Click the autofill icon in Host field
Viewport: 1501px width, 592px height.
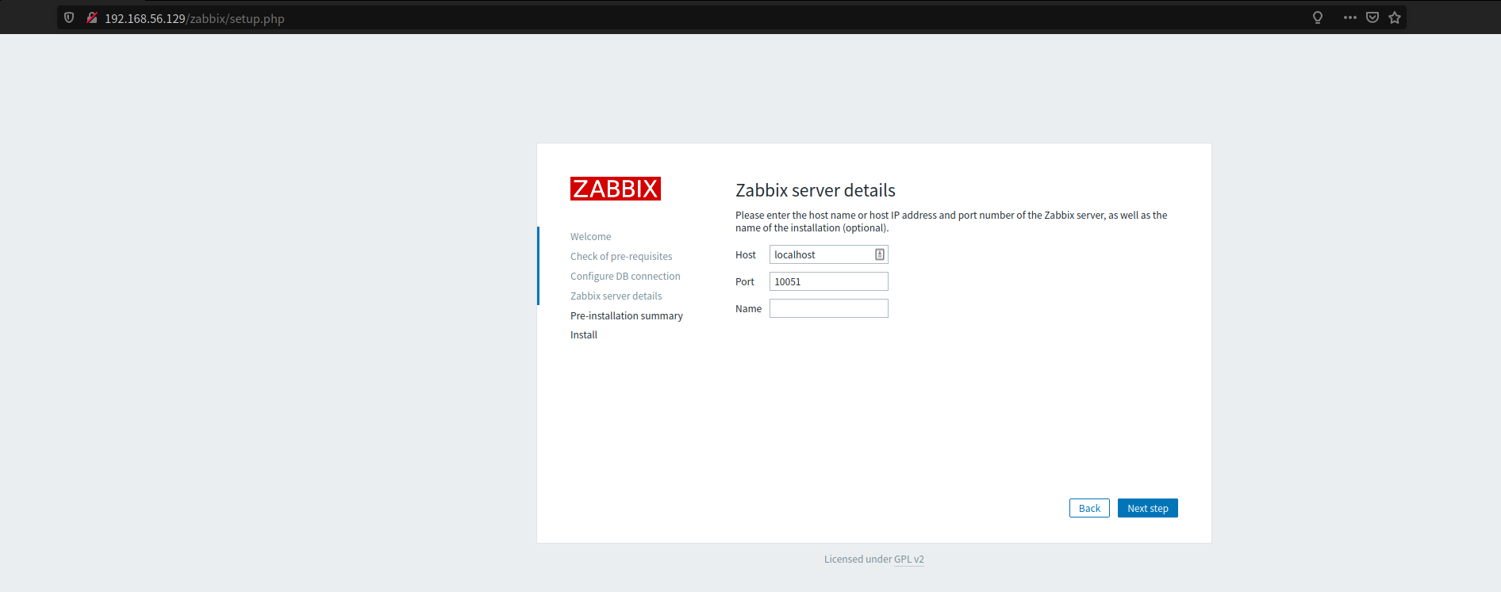coord(880,254)
